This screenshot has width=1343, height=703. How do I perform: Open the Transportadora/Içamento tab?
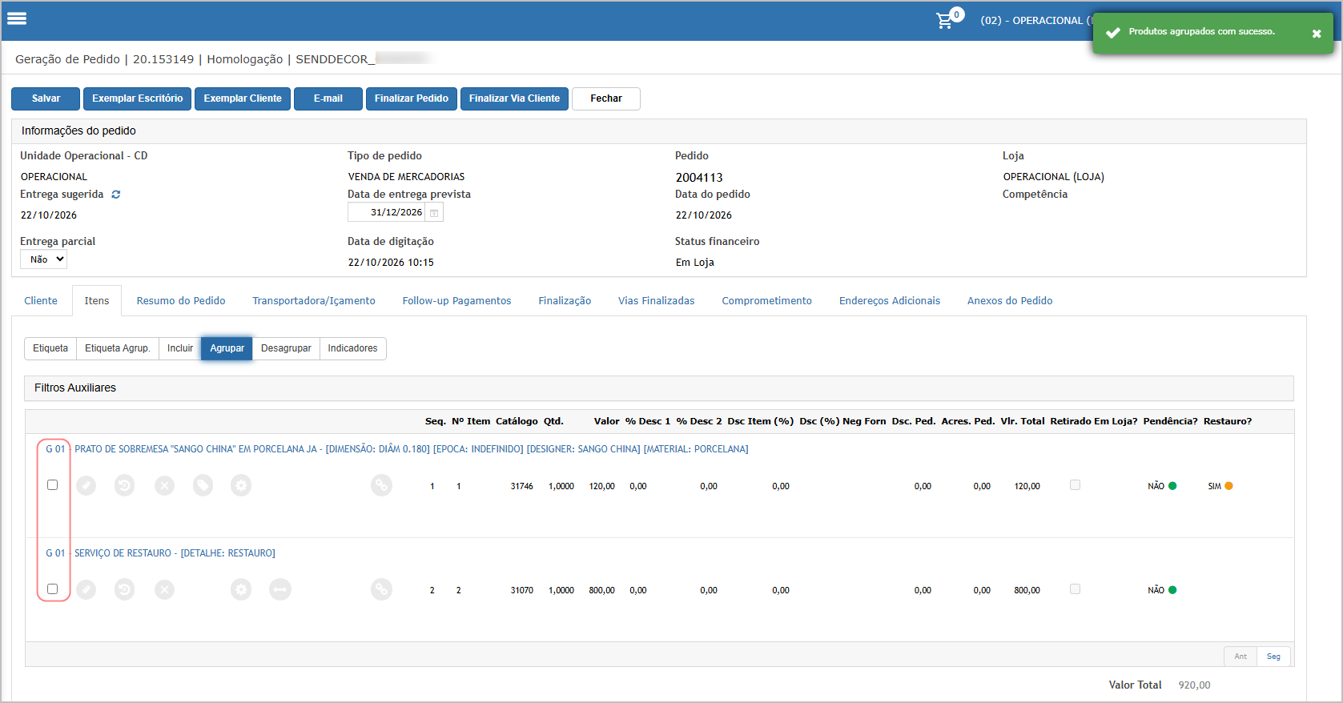coord(314,301)
